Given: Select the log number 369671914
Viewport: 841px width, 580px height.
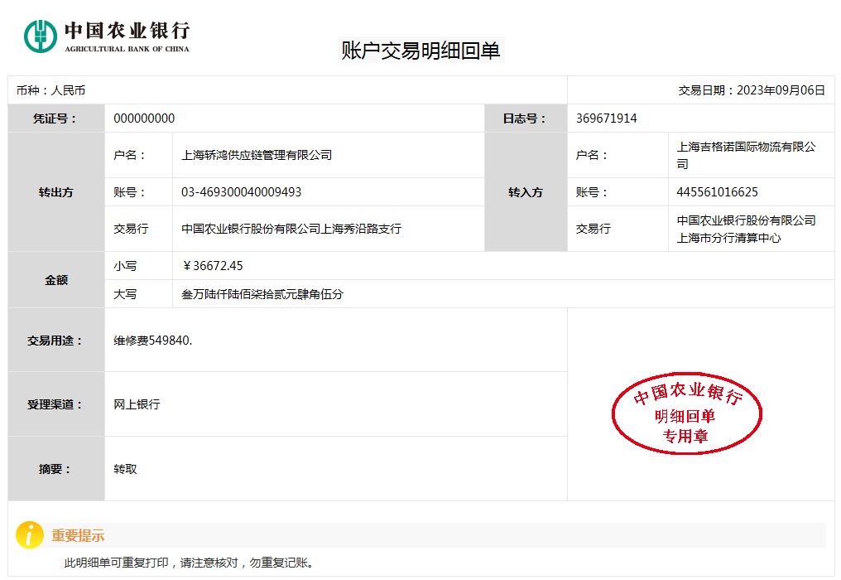Looking at the screenshot, I should pyautogui.click(x=606, y=118).
